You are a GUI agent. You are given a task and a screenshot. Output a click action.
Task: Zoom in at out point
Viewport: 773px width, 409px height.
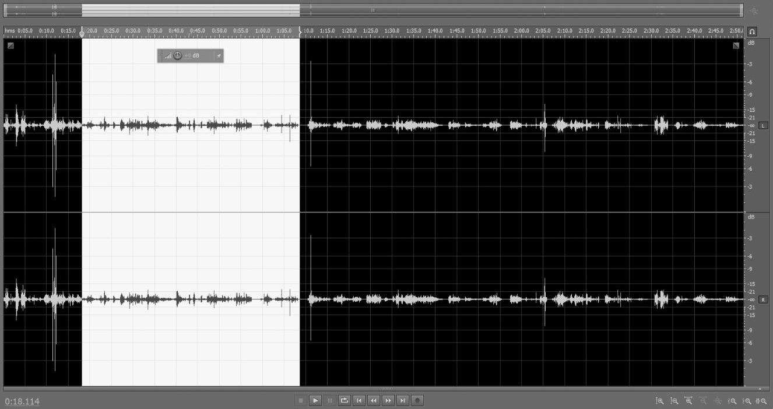[747, 401]
